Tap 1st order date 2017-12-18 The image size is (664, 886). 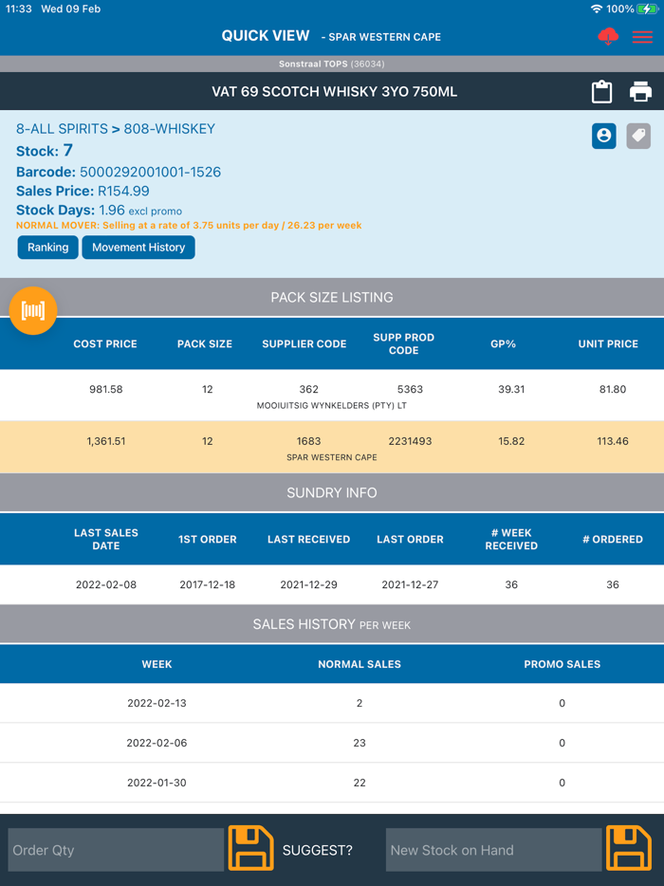(208, 585)
